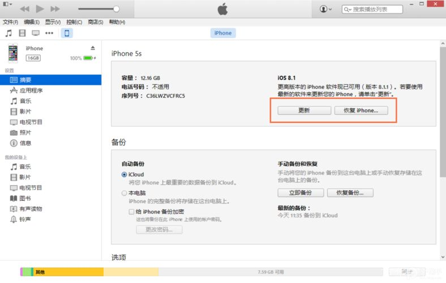Open the Movies library icon in toolbar
This screenshot has width=446, height=283.
click(x=22, y=33)
